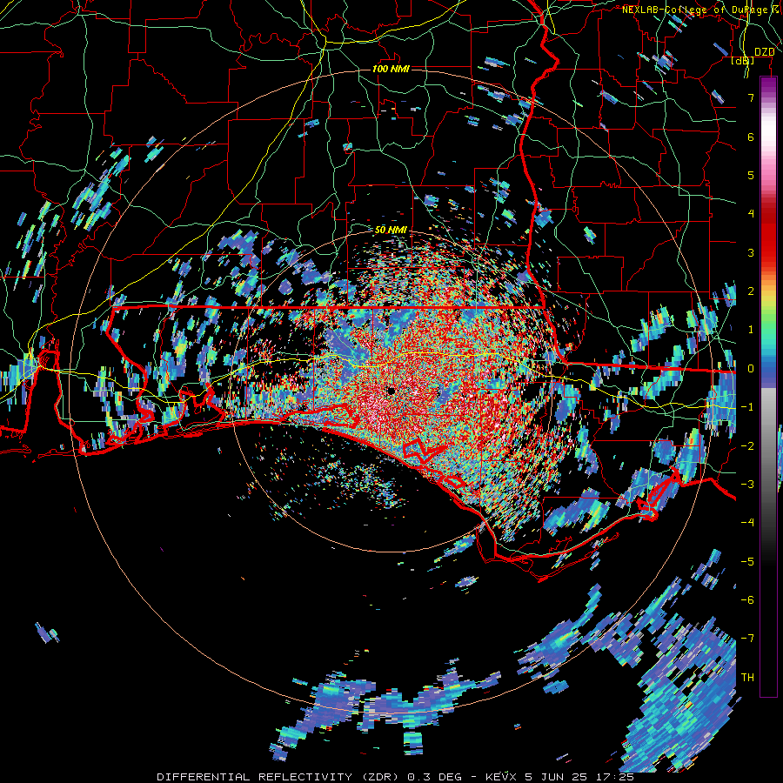Image resolution: width=783 pixels, height=783 pixels.
Task: Click the color scale label "-1"
Action: [x=747, y=407]
